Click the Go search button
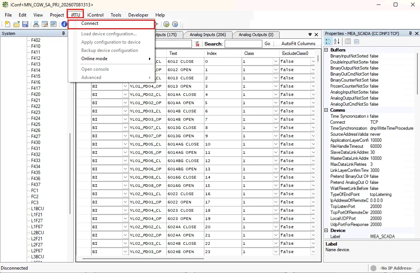 [x=267, y=44]
